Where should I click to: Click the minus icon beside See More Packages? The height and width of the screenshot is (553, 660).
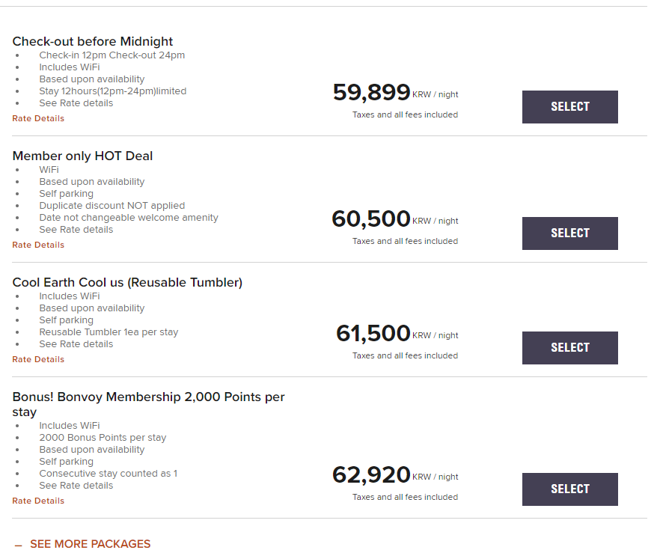click(18, 545)
